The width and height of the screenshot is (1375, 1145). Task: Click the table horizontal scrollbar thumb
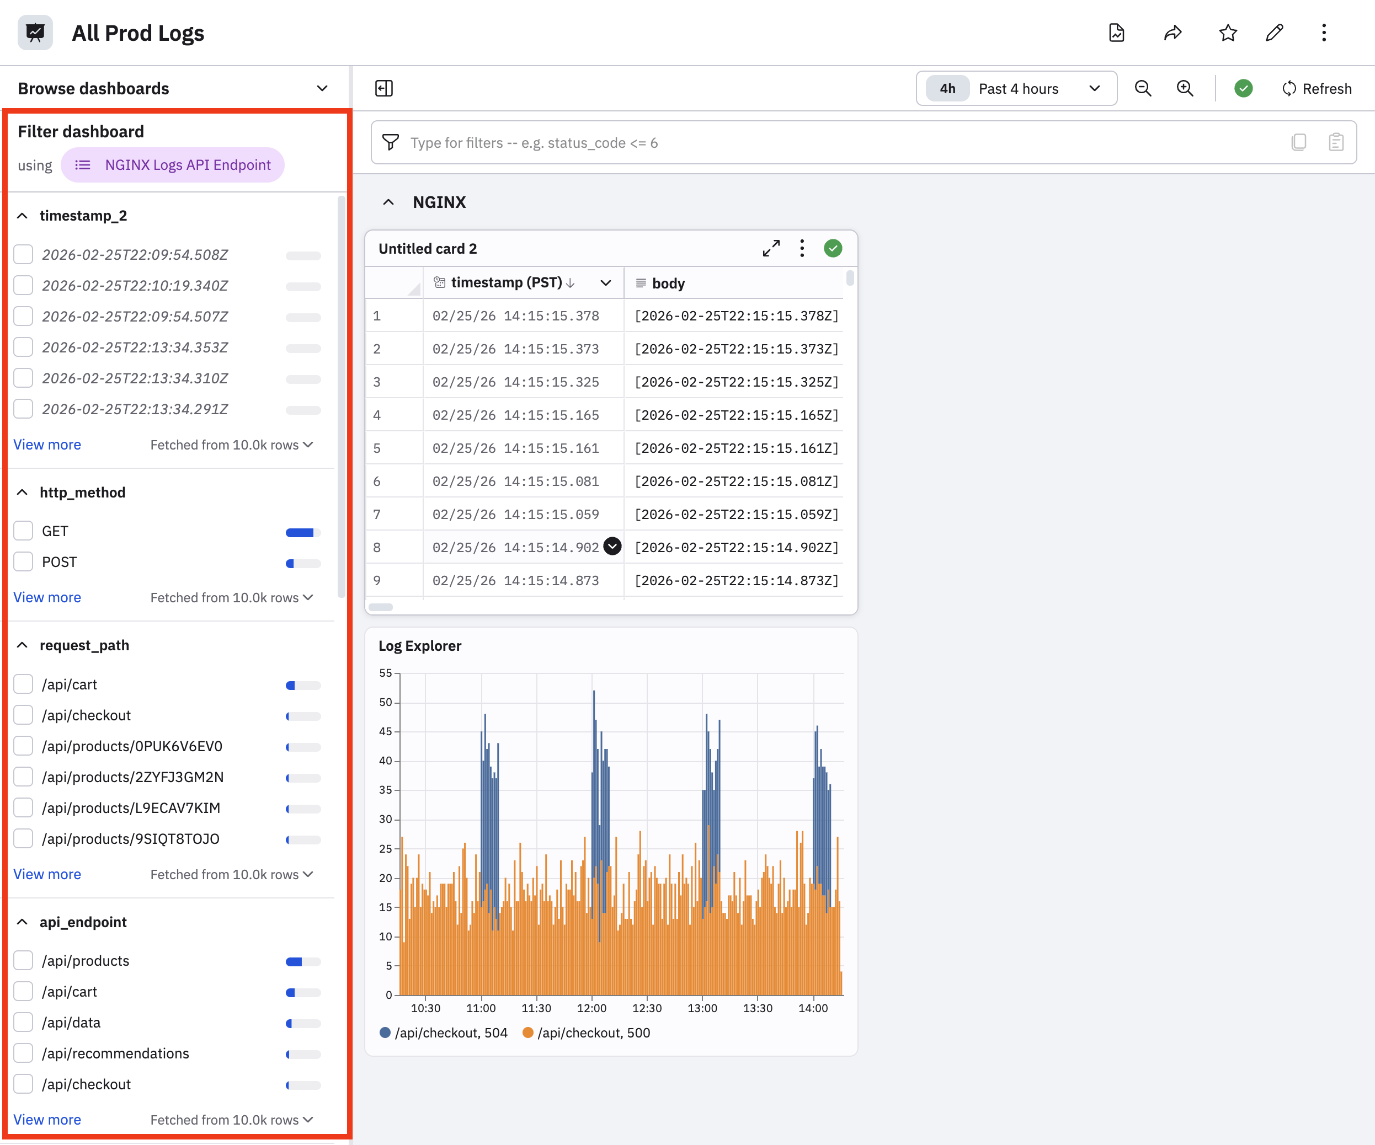[x=380, y=607]
